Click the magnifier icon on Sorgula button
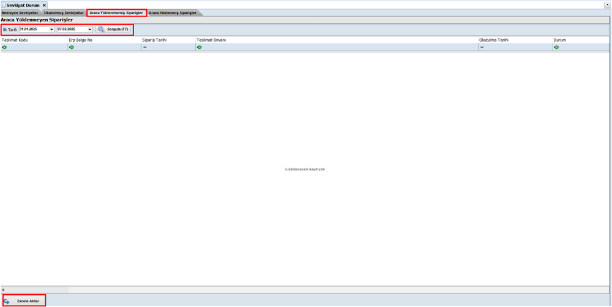The width and height of the screenshot is (612, 307). pyautogui.click(x=101, y=29)
